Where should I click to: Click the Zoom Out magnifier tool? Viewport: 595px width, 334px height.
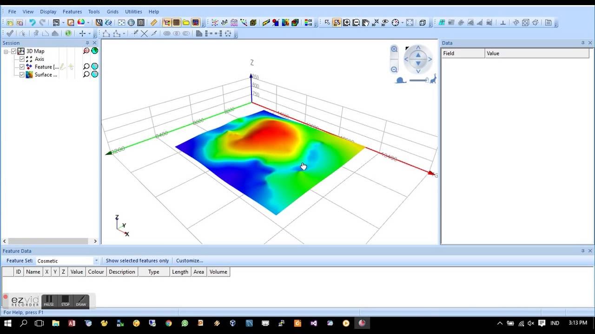click(357, 22)
